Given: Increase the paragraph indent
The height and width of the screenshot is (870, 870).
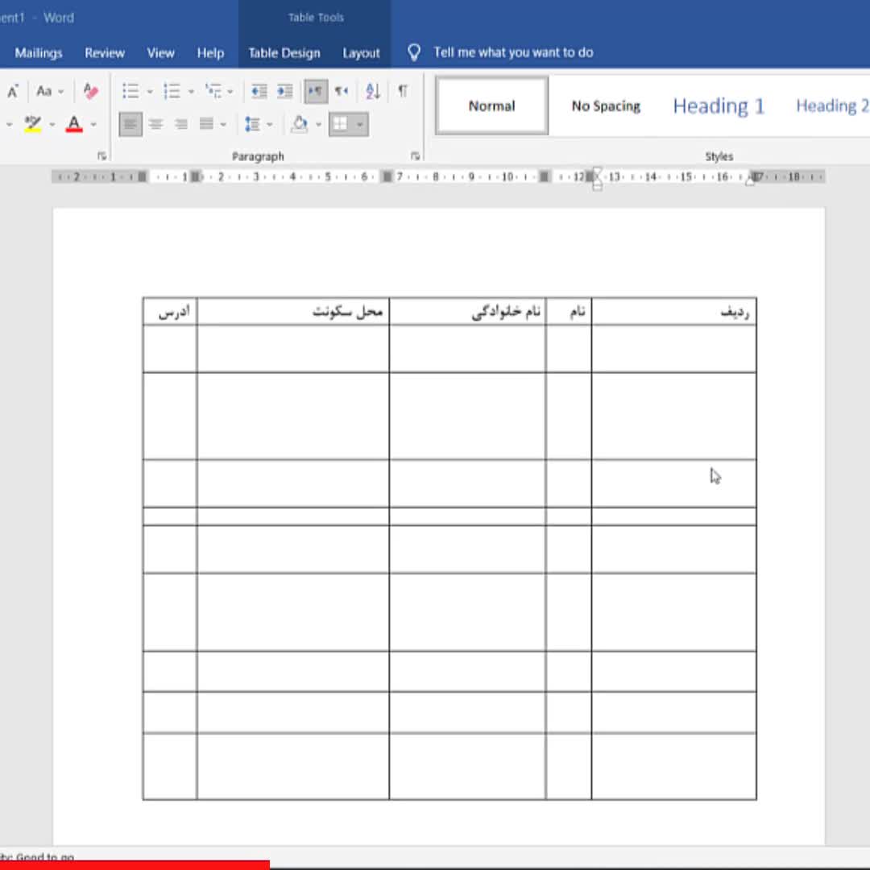Looking at the screenshot, I should point(284,91).
